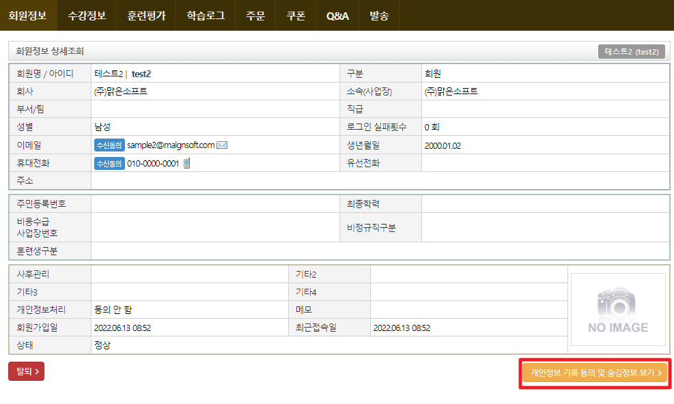Click the mobile phone icon beside 010-0000-0001
The width and height of the screenshot is (674, 404).
186,163
